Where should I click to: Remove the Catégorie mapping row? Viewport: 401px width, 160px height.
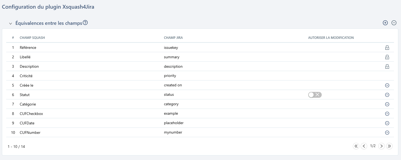point(387,104)
